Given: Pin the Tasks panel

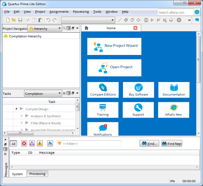Looking at the screenshot, I should [x=69, y=93].
